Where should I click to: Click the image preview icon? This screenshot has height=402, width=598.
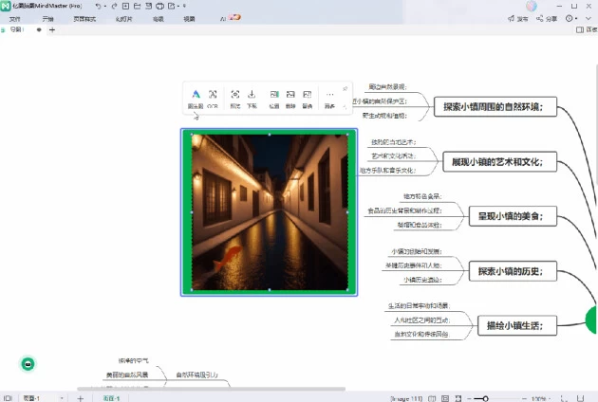point(235,98)
